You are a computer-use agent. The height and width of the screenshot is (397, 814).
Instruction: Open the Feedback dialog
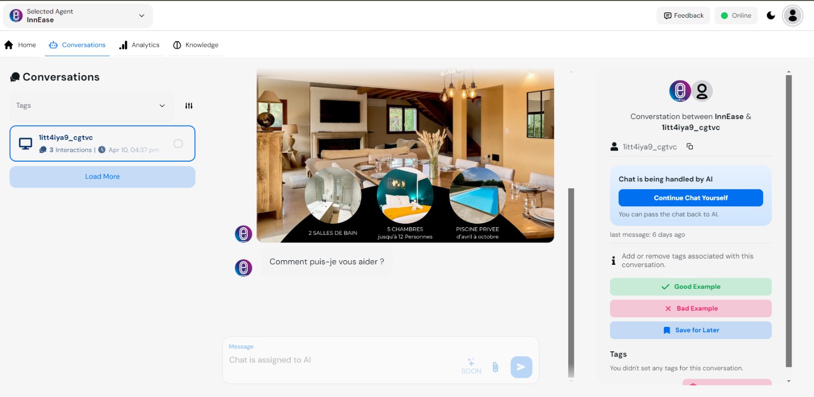683,16
